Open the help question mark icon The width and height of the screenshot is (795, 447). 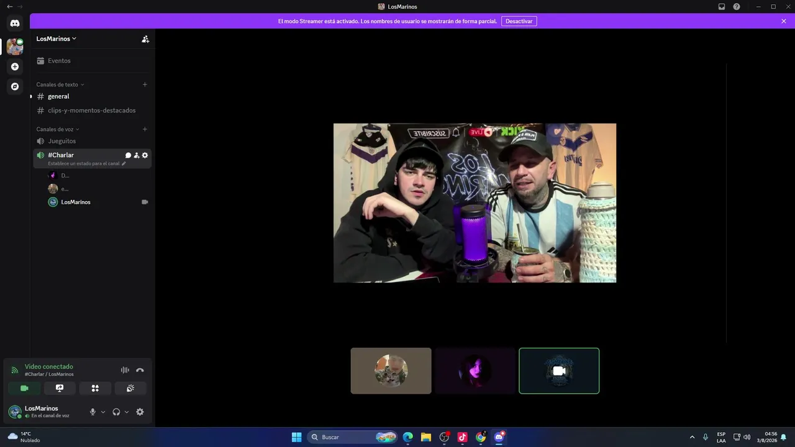[737, 7]
